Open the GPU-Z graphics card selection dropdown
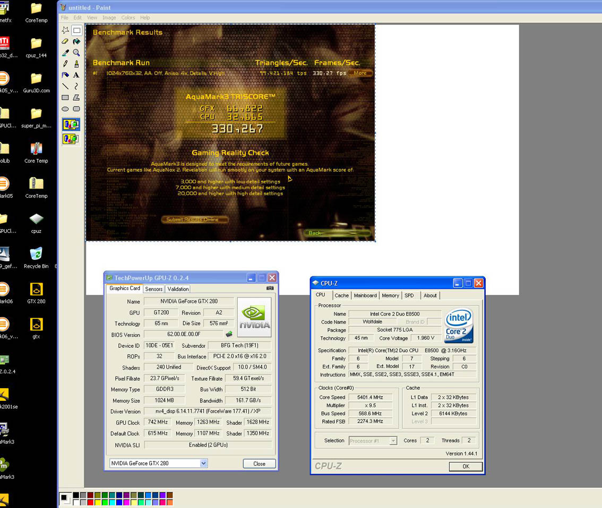Image resolution: width=602 pixels, height=508 pixels. pyautogui.click(x=203, y=463)
